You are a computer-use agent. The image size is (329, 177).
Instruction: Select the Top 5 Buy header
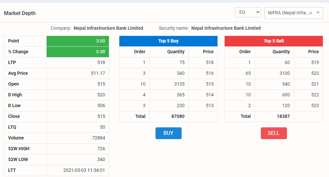coord(168,41)
